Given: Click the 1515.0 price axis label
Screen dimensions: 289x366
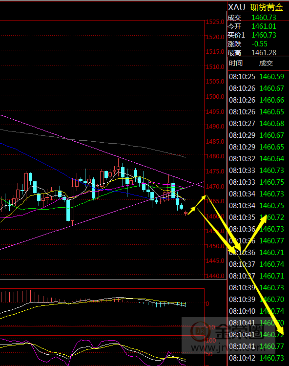Looking at the screenshot, I should coord(215,52).
